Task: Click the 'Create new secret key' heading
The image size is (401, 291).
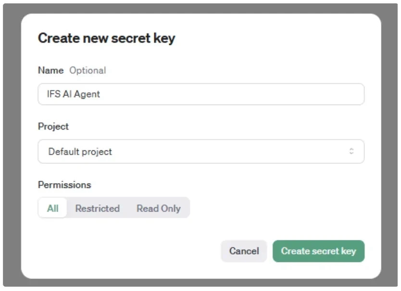Action: [x=106, y=38]
